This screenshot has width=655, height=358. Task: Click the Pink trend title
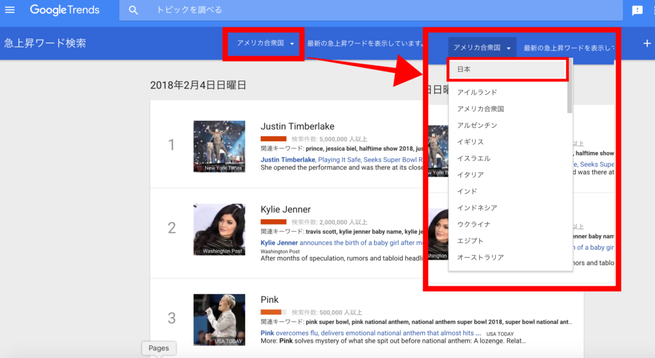coord(269,300)
